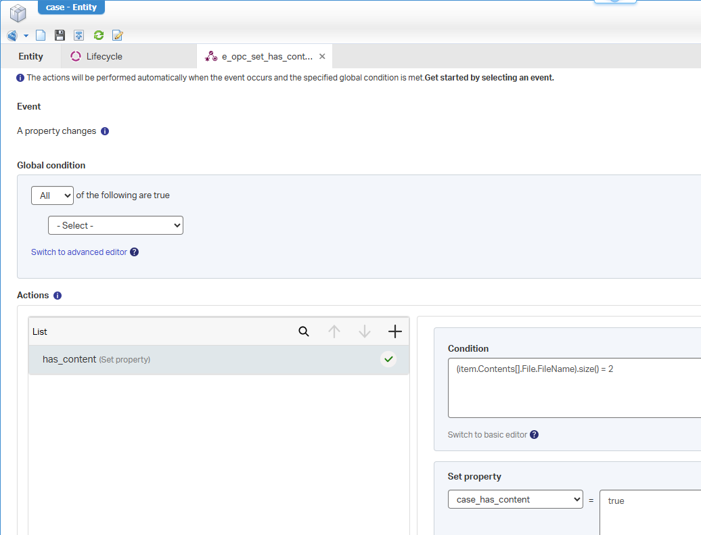This screenshot has width=701, height=535.
Task: Add a new action with plus icon
Action: point(395,331)
